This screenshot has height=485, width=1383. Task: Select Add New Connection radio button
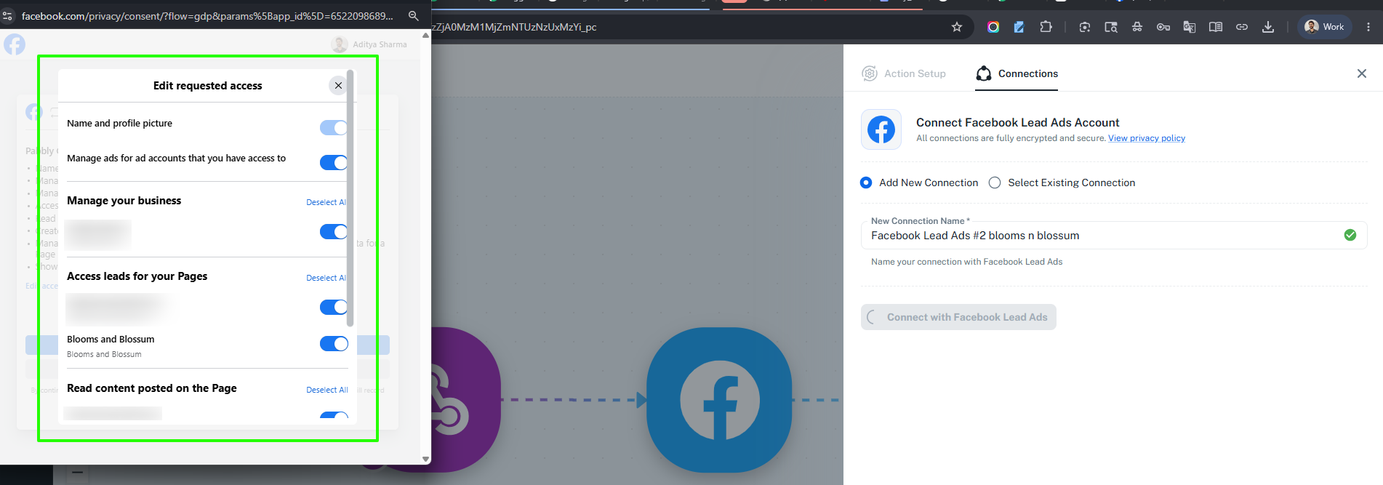pyautogui.click(x=866, y=183)
